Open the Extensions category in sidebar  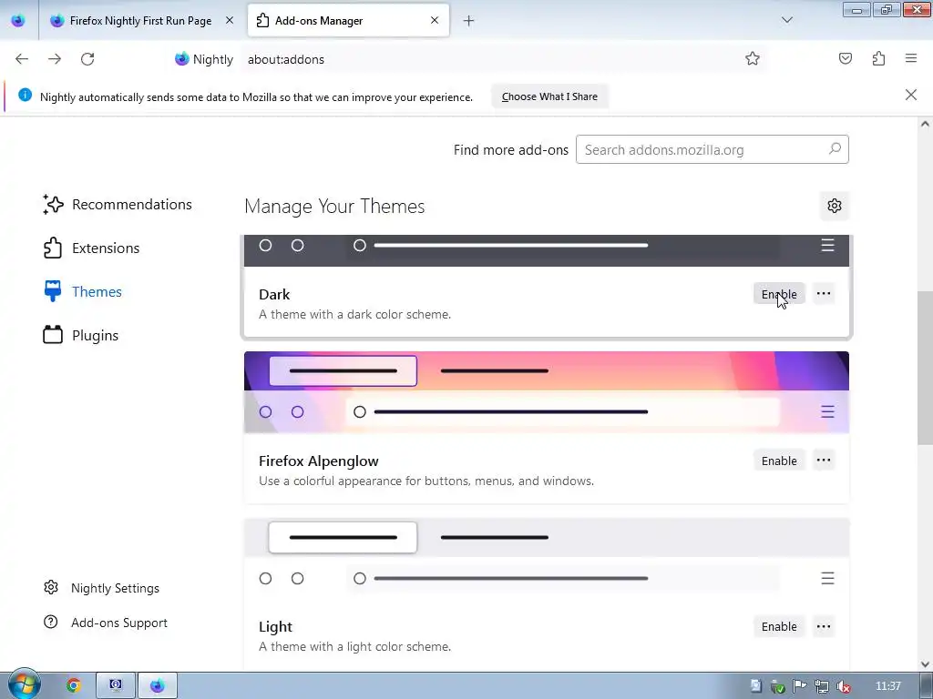pos(91,248)
